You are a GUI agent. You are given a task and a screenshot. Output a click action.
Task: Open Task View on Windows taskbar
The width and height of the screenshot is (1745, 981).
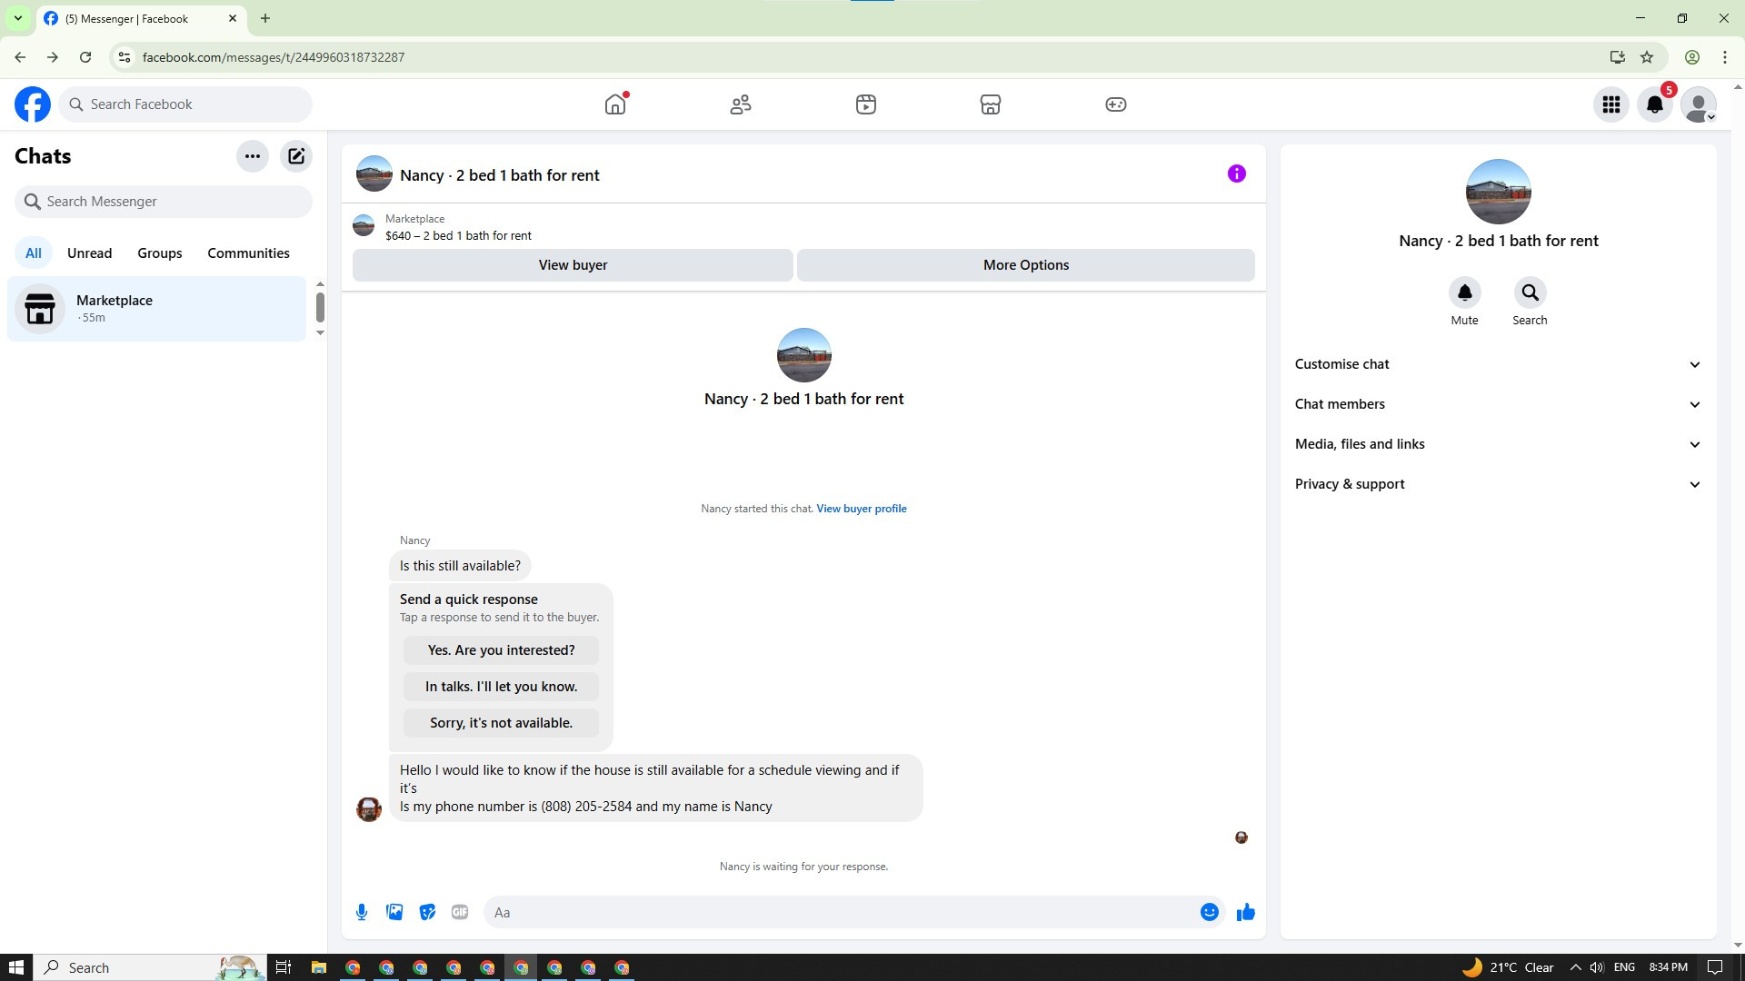[x=284, y=967]
